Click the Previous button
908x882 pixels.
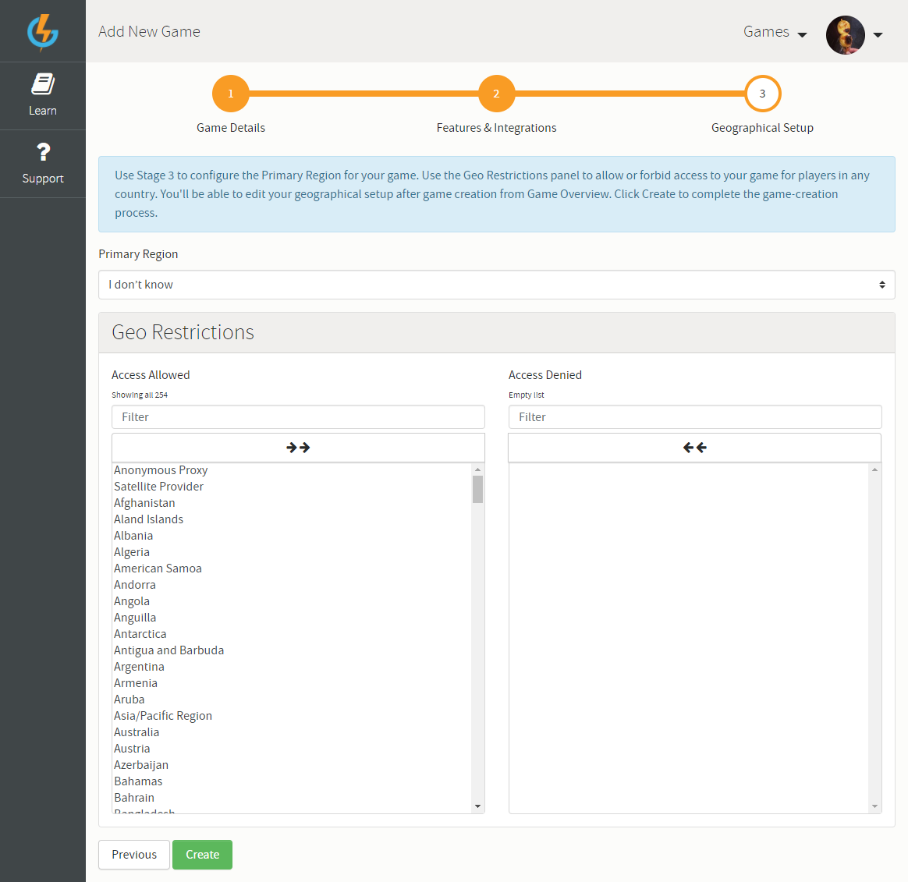click(x=134, y=855)
